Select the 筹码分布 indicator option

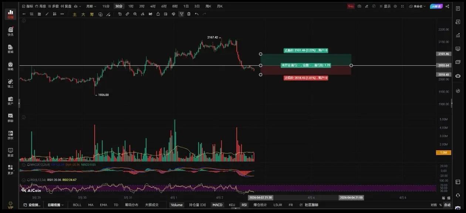click(131, 205)
